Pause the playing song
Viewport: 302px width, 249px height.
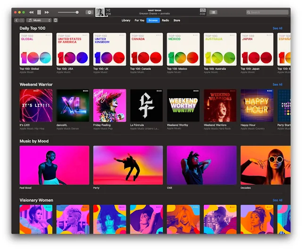coord(39,12)
